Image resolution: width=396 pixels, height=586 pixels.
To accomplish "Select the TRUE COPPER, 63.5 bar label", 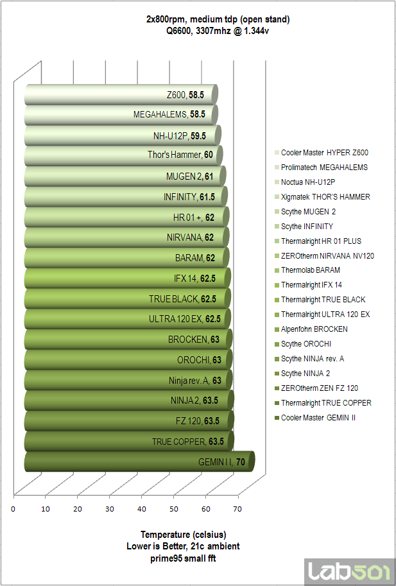I will pyautogui.click(x=188, y=442).
